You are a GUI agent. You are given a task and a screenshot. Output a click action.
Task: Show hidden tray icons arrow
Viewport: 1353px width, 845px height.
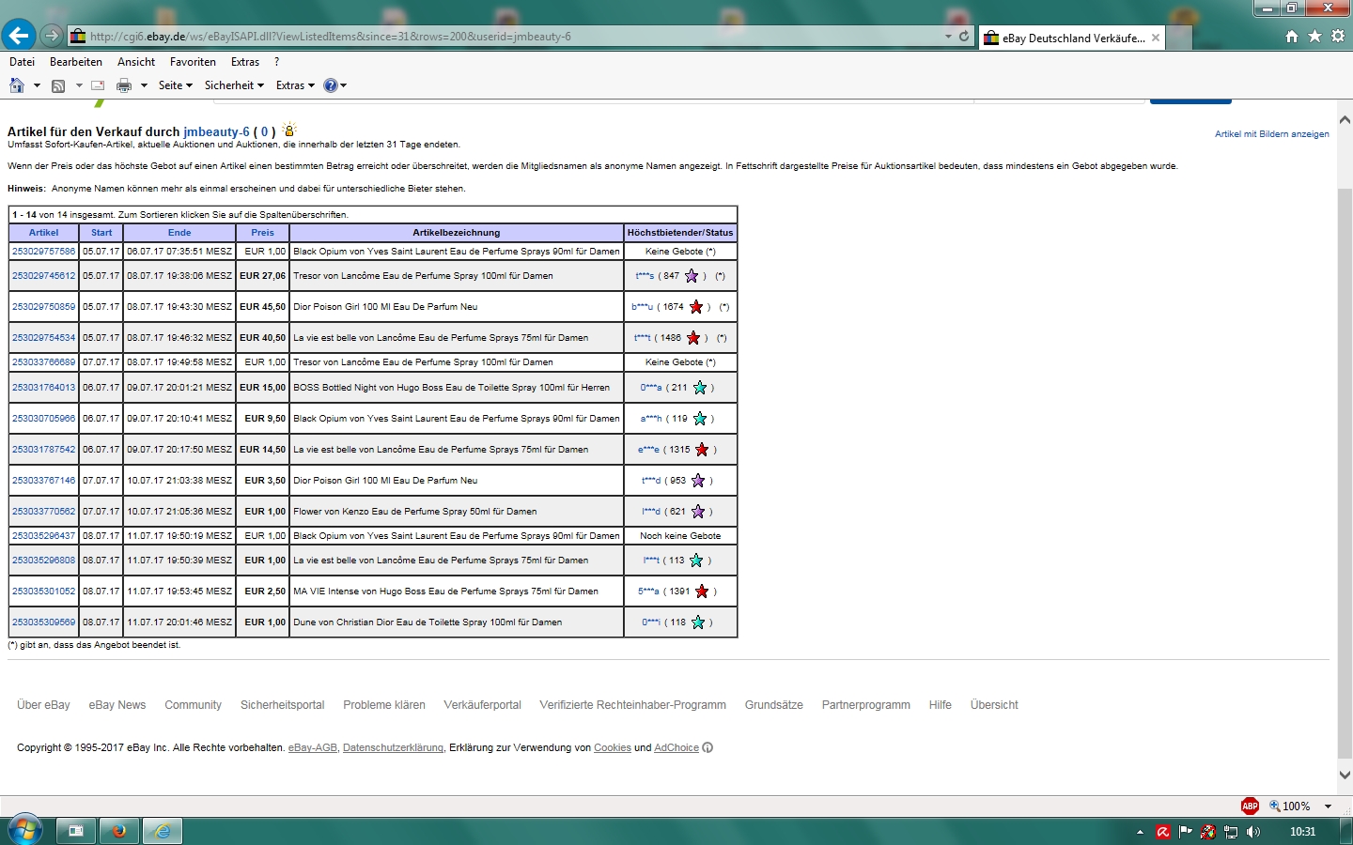click(1140, 832)
